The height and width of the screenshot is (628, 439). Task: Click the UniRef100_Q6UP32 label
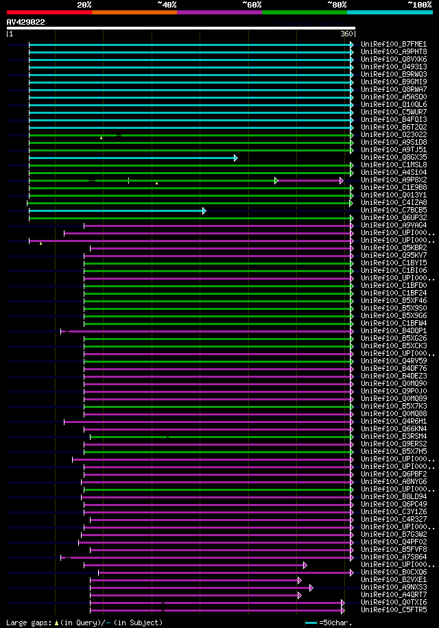coord(394,217)
